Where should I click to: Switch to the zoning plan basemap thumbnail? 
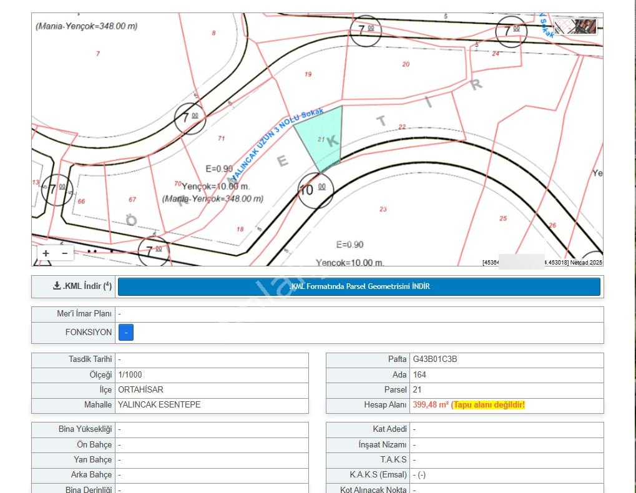click(x=565, y=26)
